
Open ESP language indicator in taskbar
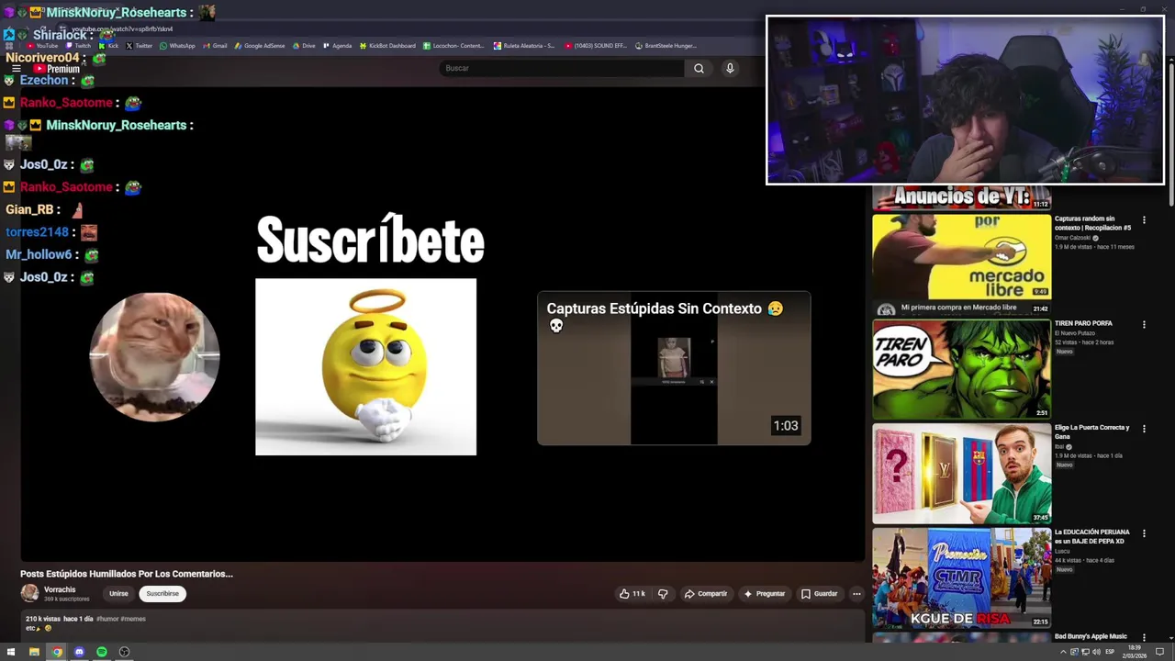tap(1110, 652)
